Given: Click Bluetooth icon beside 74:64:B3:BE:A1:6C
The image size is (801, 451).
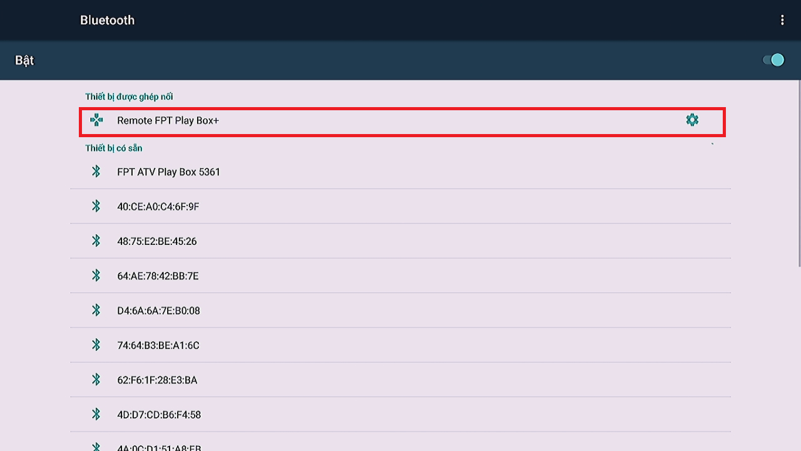Looking at the screenshot, I should click(x=96, y=345).
